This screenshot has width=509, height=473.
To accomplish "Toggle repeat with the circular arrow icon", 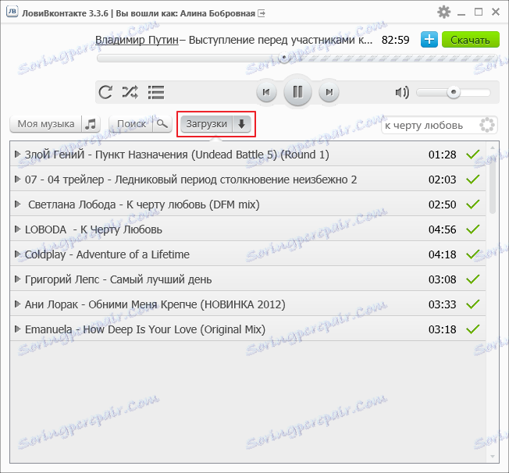I will tap(105, 92).
